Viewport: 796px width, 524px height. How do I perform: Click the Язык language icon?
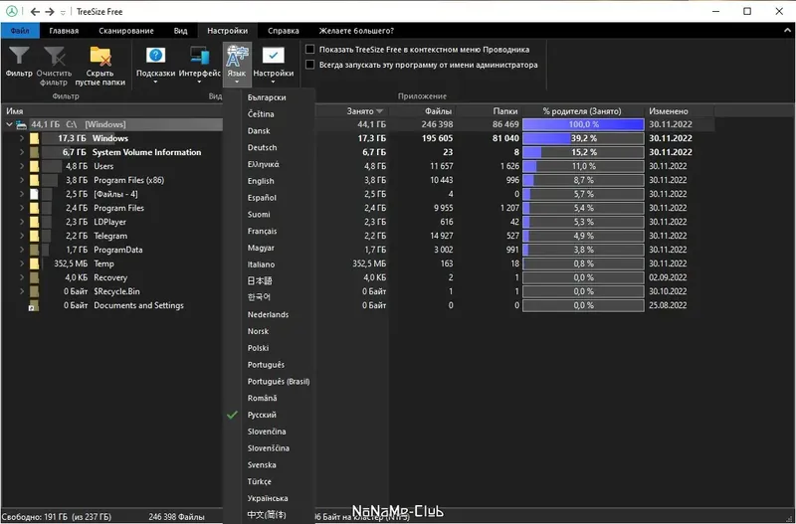pyautogui.click(x=237, y=56)
